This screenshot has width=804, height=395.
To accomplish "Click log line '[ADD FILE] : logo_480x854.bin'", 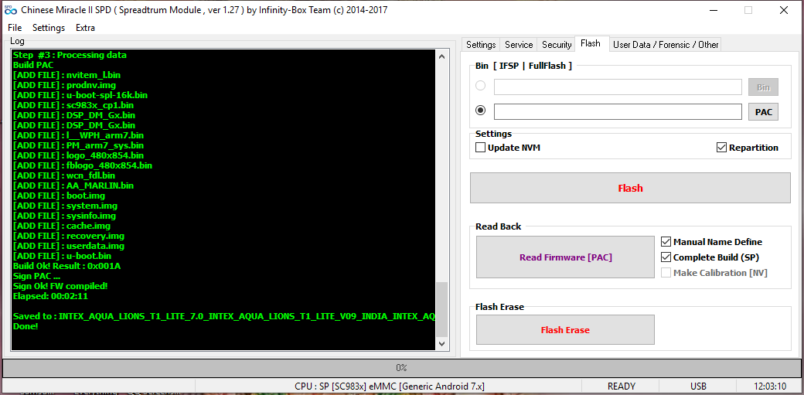I will click(x=78, y=155).
